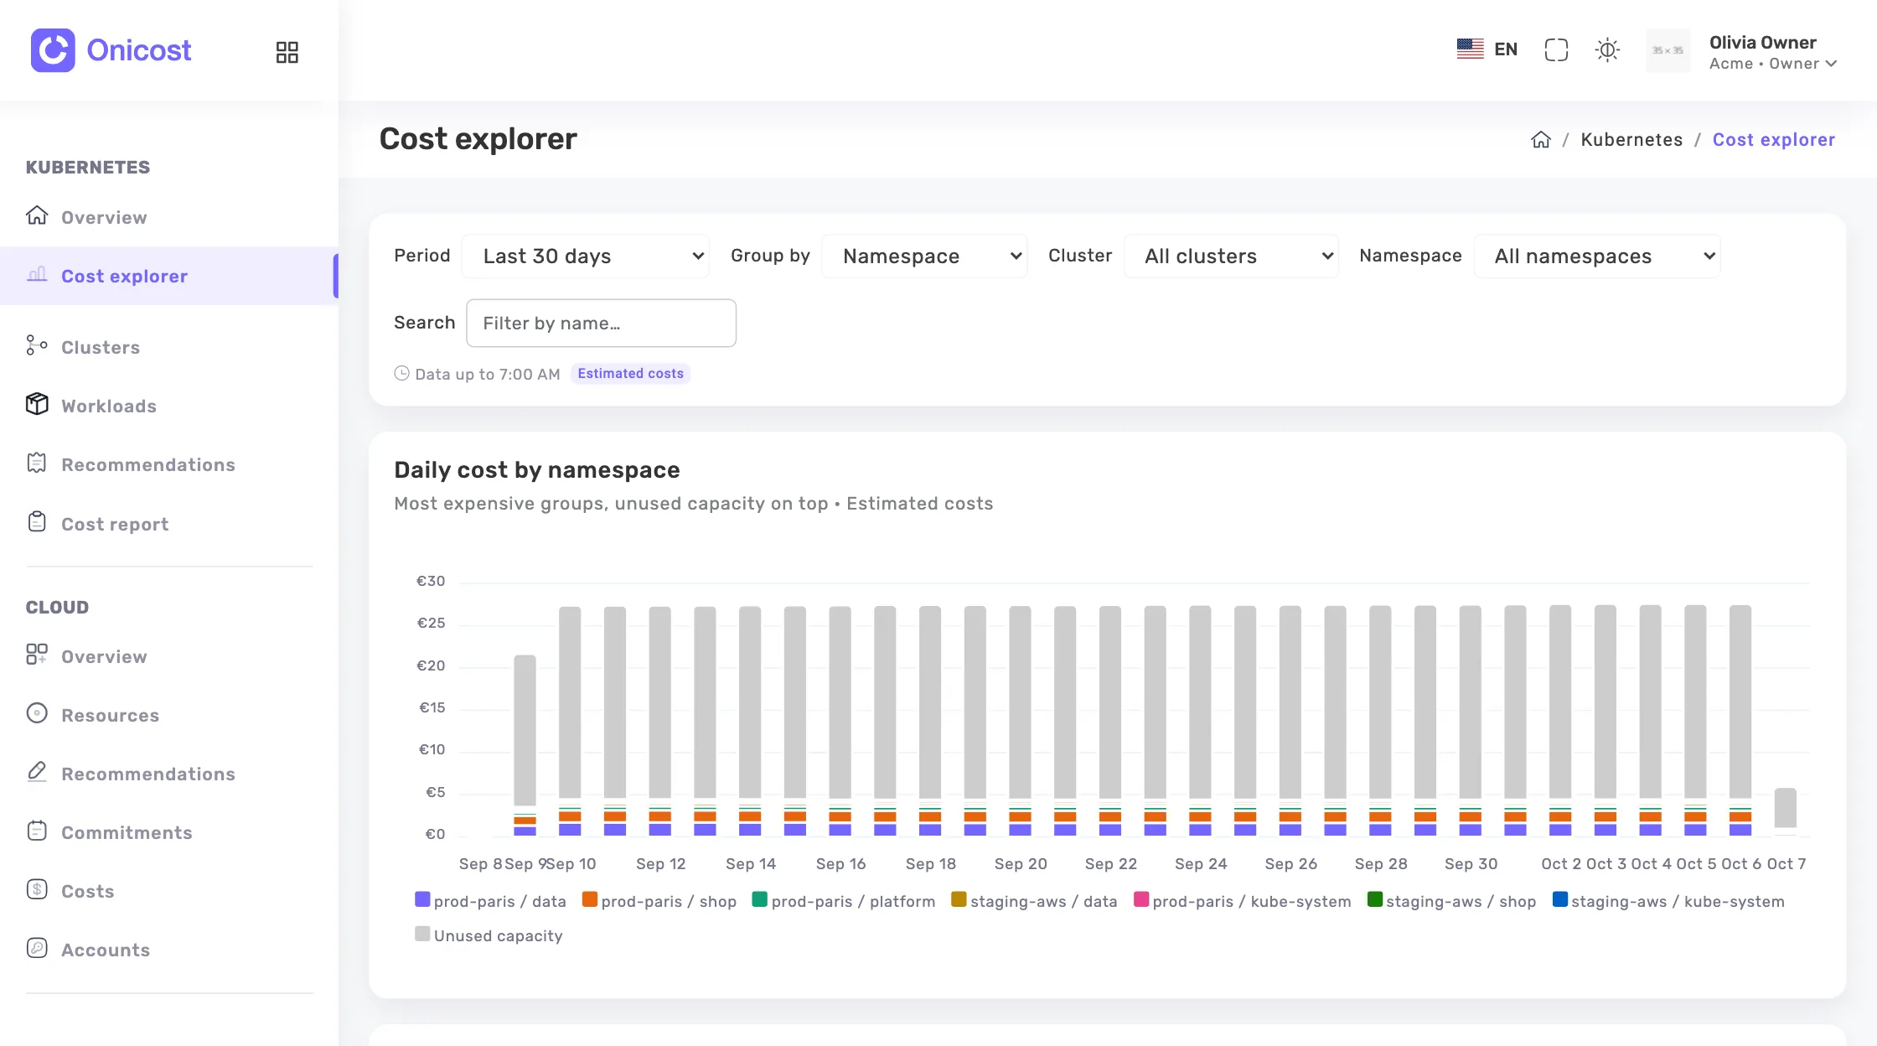Click the Cost explorer chart icon
Screen dimensions: 1877x1046
pyautogui.click(x=37, y=275)
